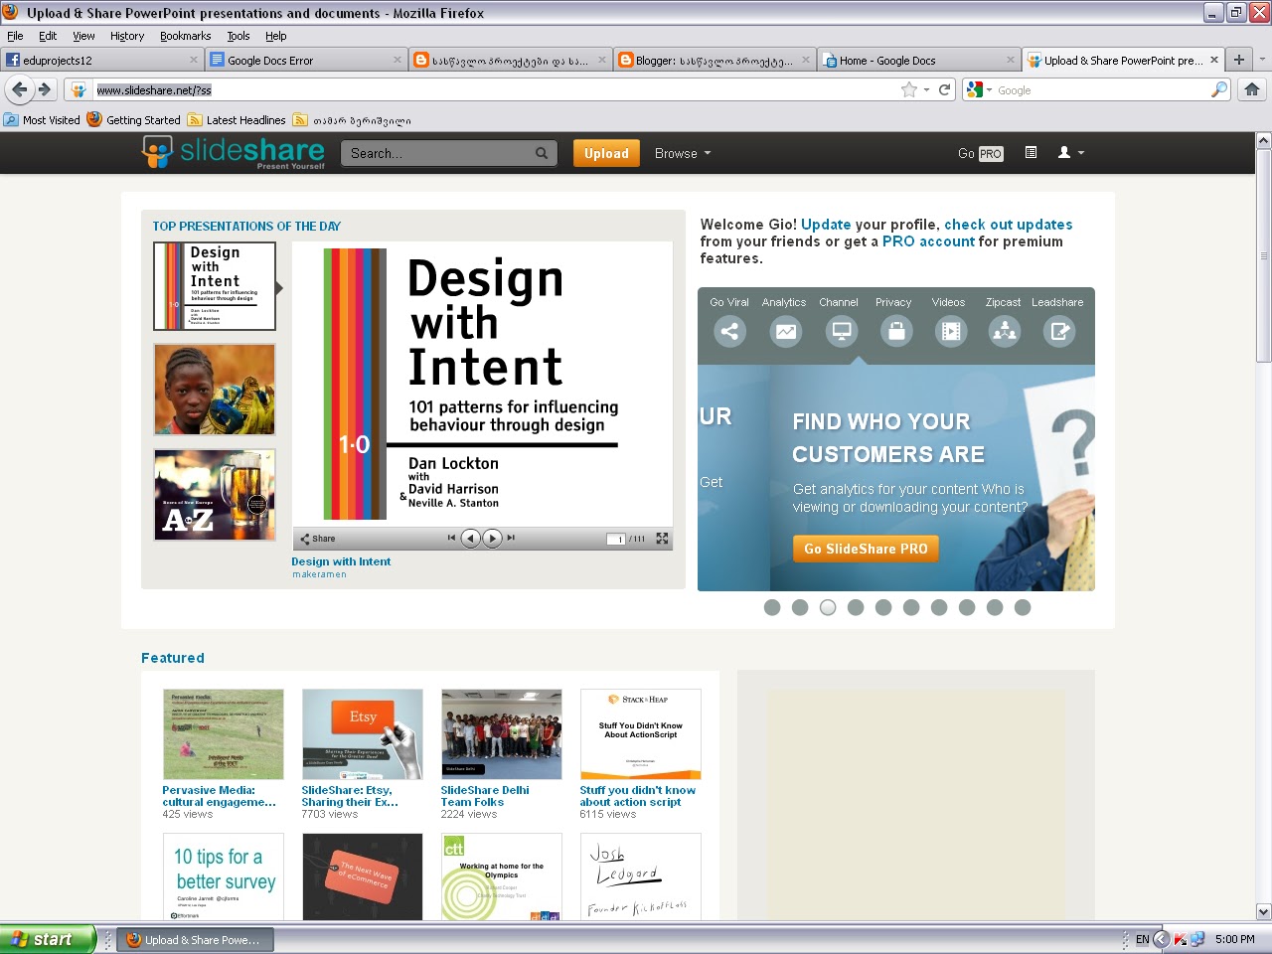
Task: Open the Firefox home page icon
Action: (x=1252, y=89)
